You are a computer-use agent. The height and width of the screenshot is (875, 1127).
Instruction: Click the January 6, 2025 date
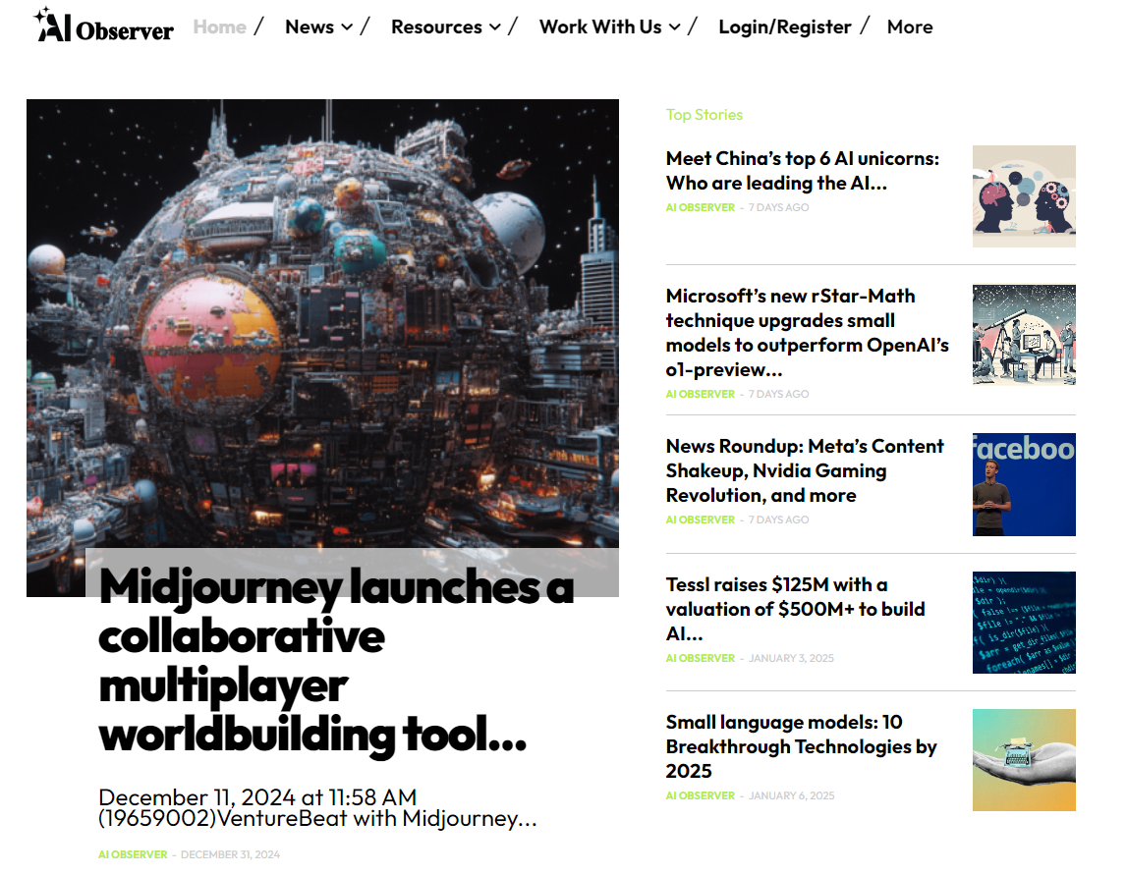[791, 795]
